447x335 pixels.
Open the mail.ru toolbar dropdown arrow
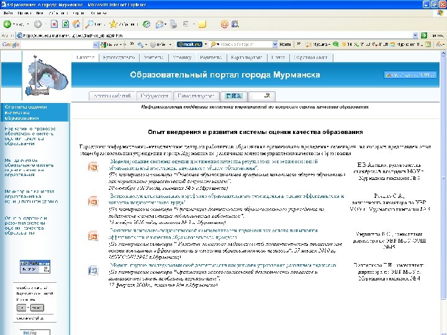tap(205, 45)
